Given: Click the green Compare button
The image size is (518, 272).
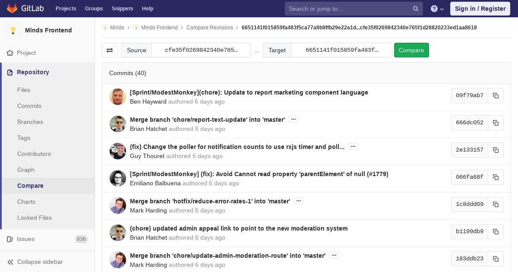Looking at the screenshot, I should [x=411, y=50].
